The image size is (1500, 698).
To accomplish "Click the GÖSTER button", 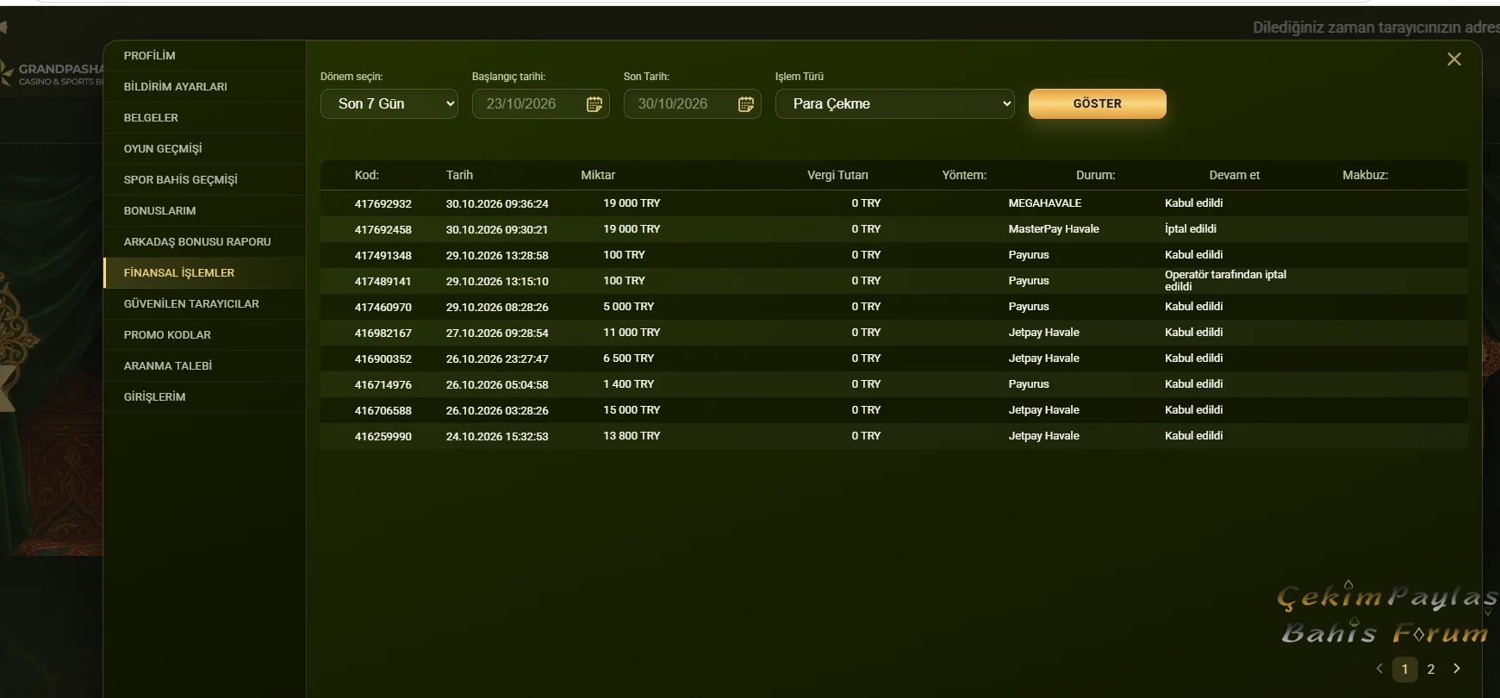I will [1098, 103].
